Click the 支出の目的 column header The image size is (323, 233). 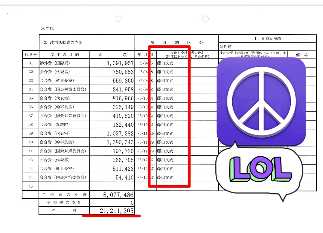tap(65, 55)
